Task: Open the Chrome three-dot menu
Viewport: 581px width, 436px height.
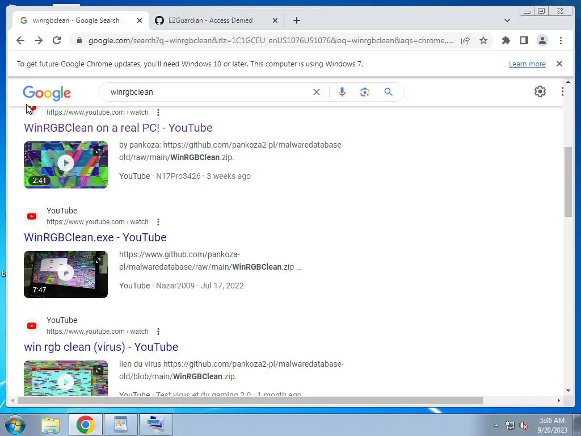Action: click(561, 40)
